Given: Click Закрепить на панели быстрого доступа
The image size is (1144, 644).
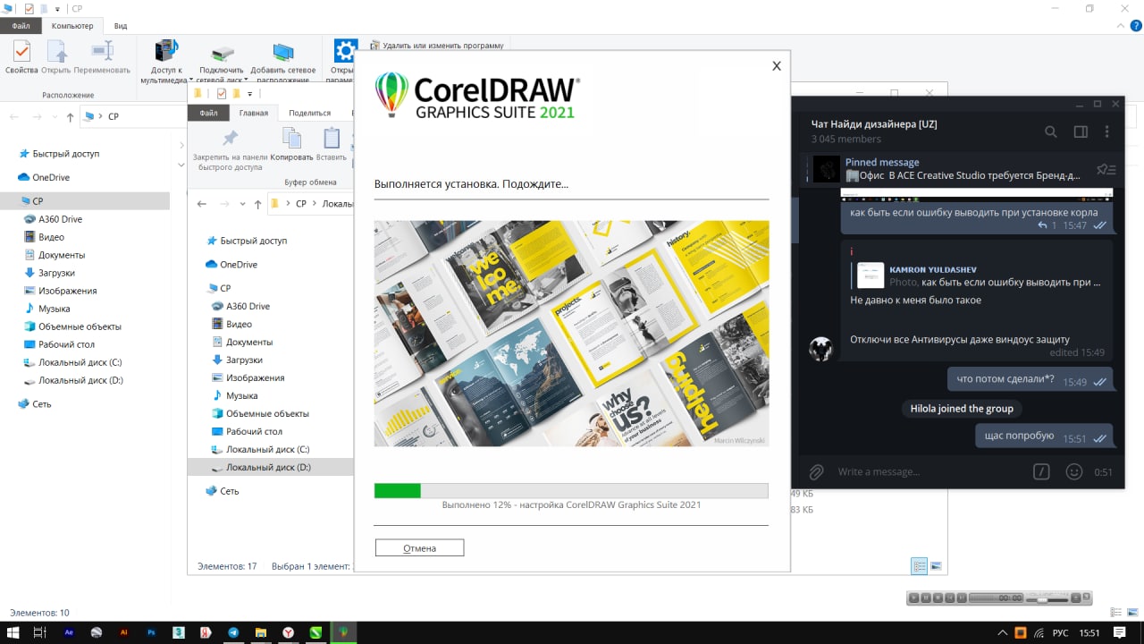Looking at the screenshot, I should click(x=230, y=148).
